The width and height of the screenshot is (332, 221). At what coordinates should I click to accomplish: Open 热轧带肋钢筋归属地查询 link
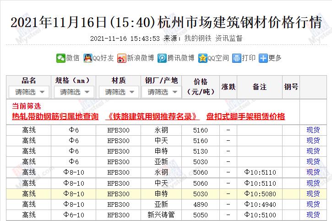[55, 116]
